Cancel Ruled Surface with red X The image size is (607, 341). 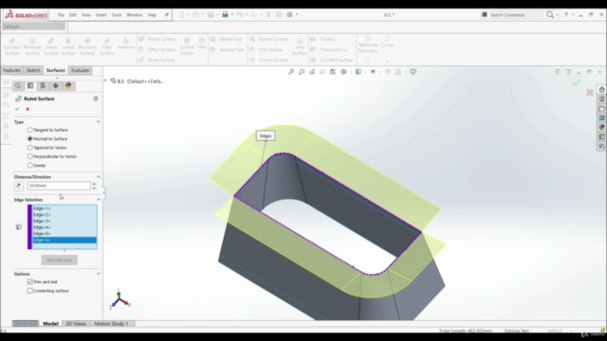(x=28, y=109)
